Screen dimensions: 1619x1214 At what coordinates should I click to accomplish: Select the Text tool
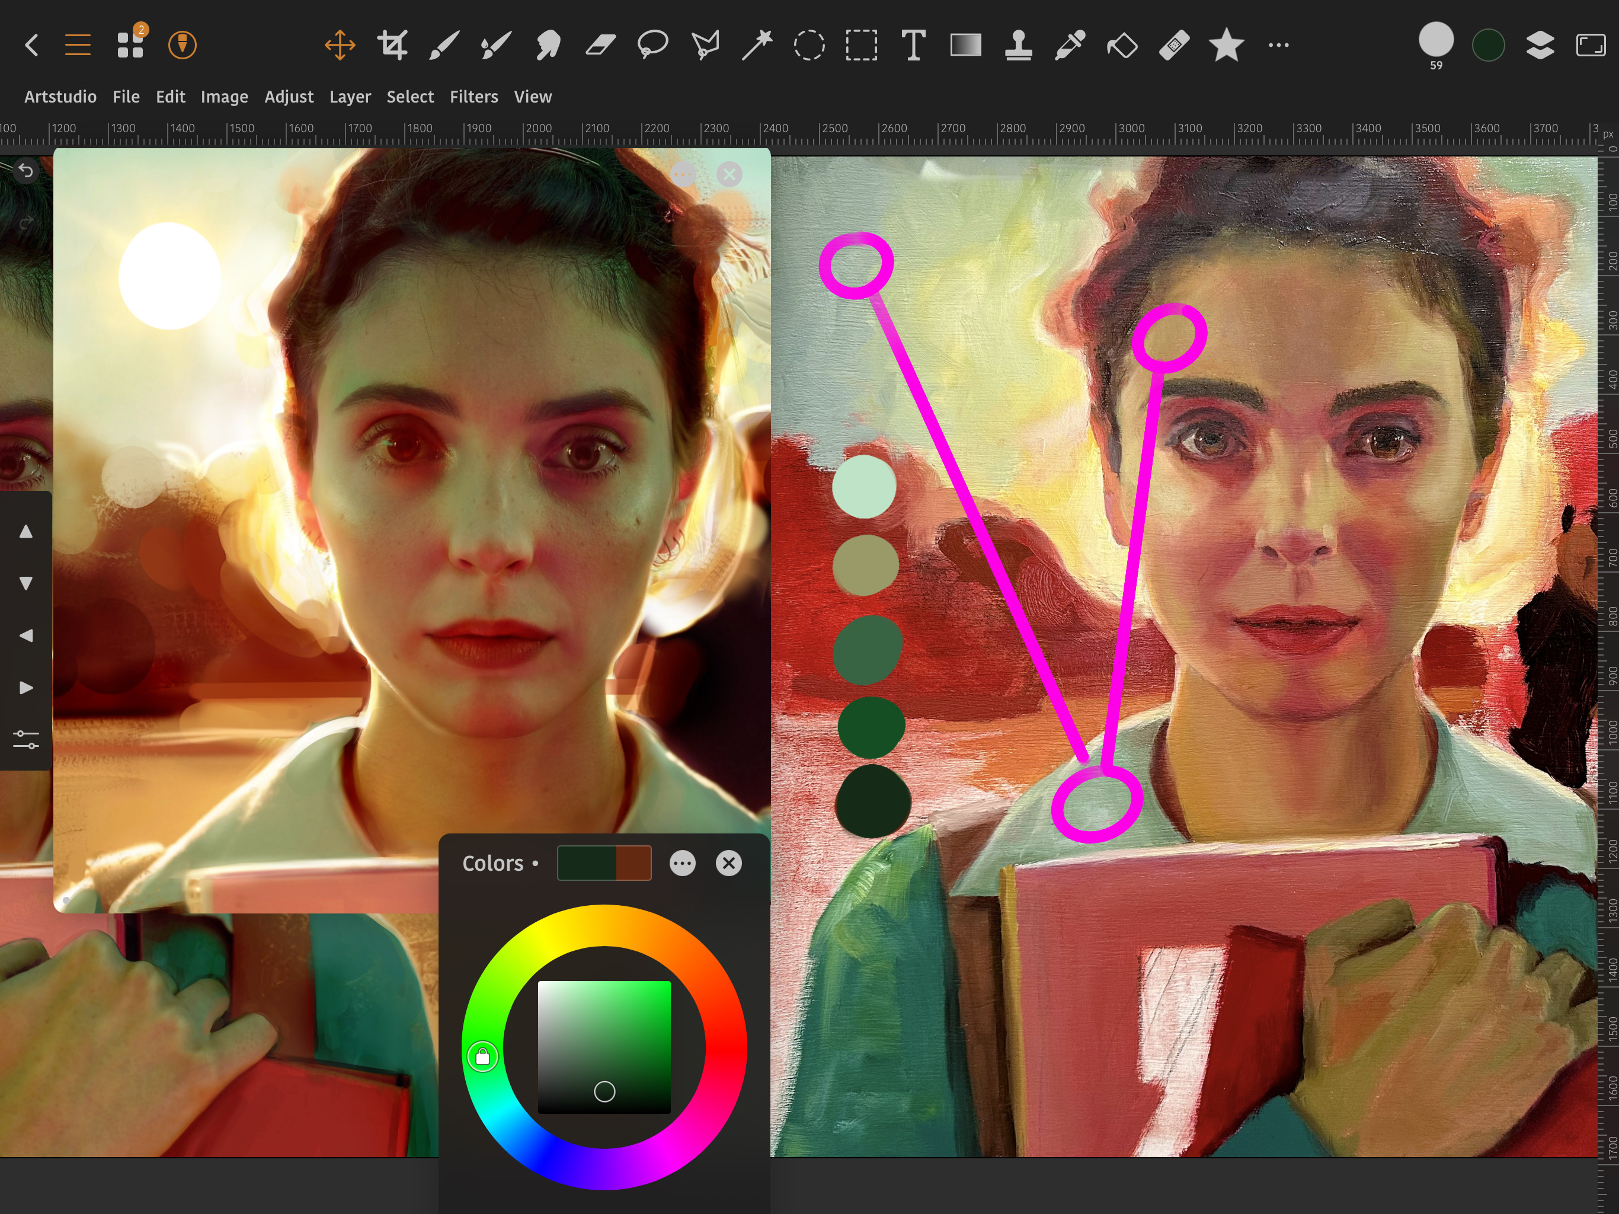click(913, 46)
